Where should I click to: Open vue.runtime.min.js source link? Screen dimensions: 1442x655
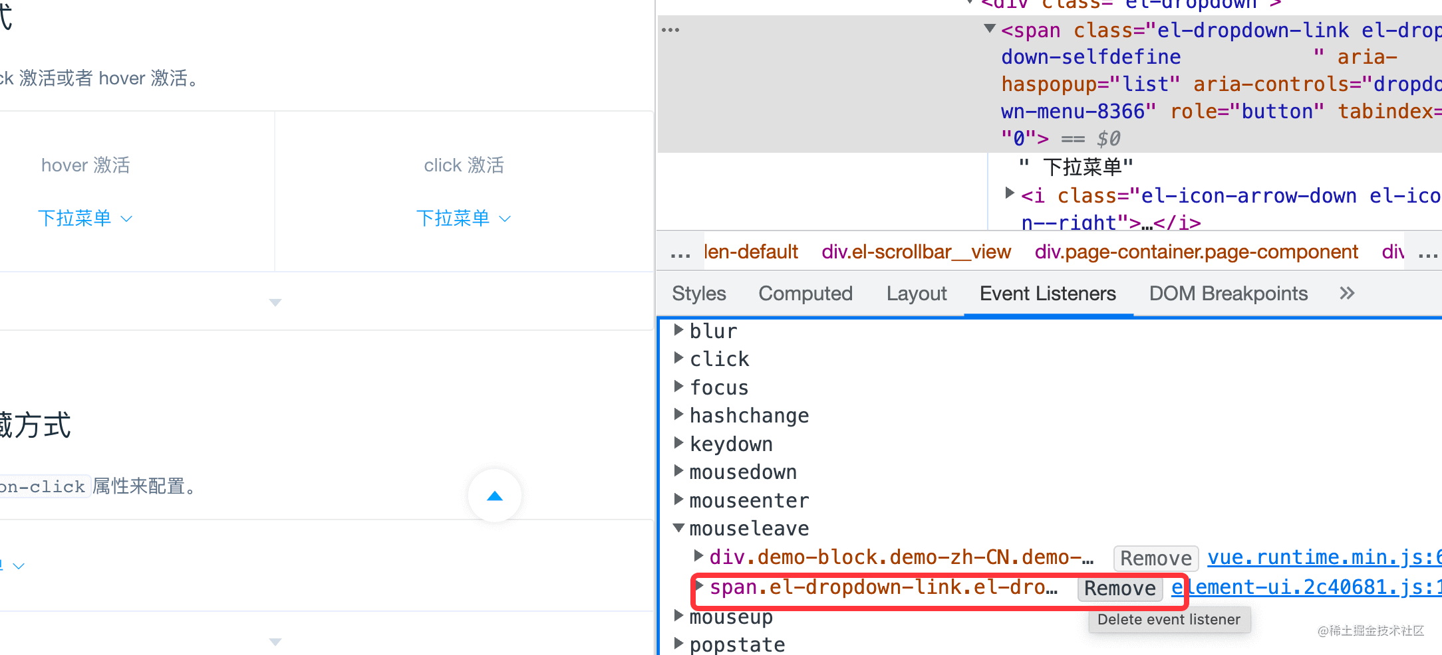[x=1324, y=557]
